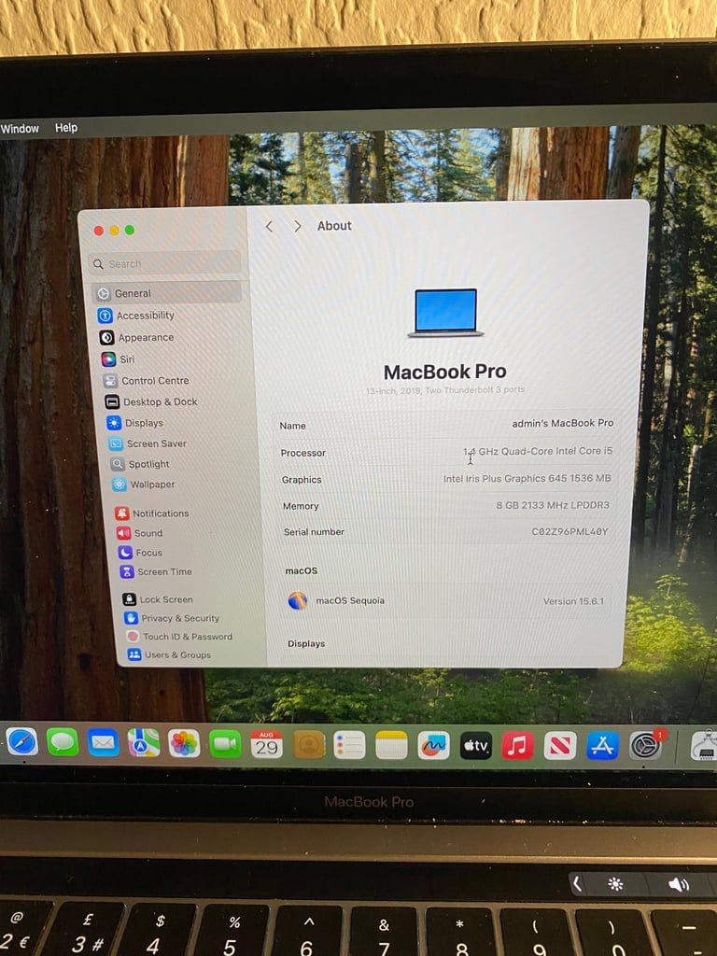This screenshot has height=956, width=717.
Task: Open System Settings icon in Dock
Action: (x=645, y=746)
